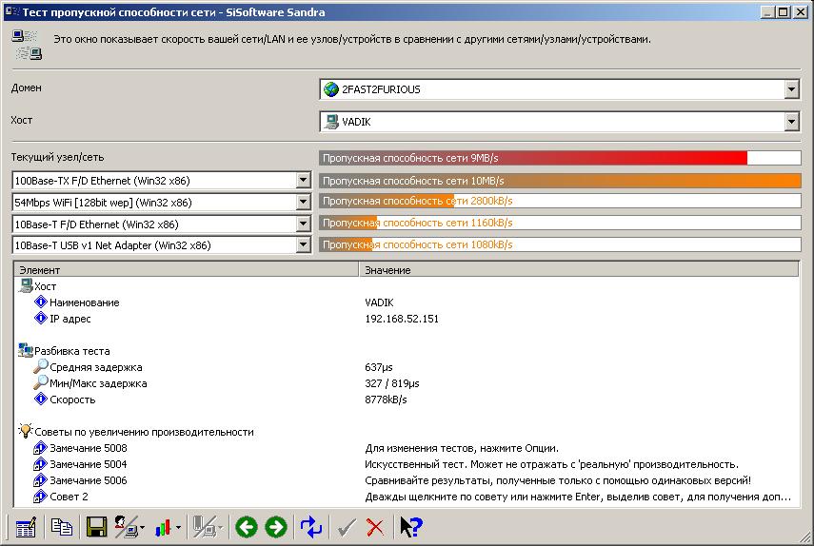Click the Save floppy disk icon
814x546 pixels.
click(96, 527)
